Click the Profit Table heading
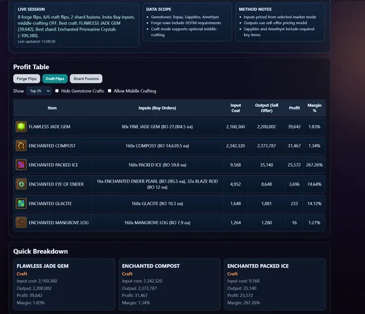 (31, 67)
